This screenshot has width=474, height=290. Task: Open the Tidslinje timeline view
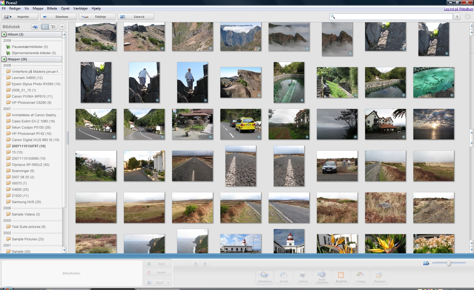coord(97,17)
